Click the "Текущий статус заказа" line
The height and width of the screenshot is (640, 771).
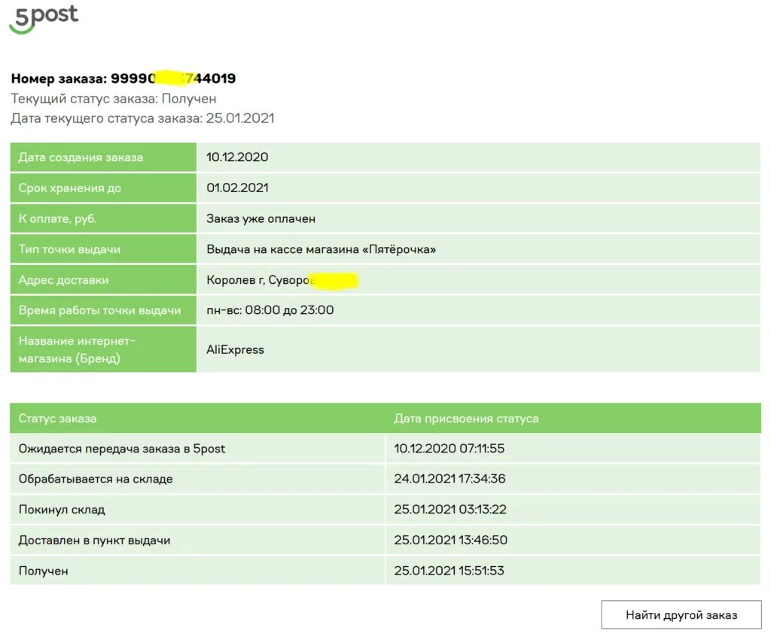coord(114,99)
